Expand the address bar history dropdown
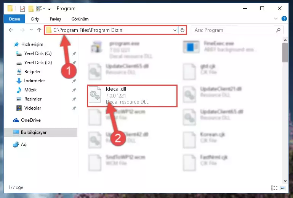The width and height of the screenshot is (293, 198). (x=175, y=30)
